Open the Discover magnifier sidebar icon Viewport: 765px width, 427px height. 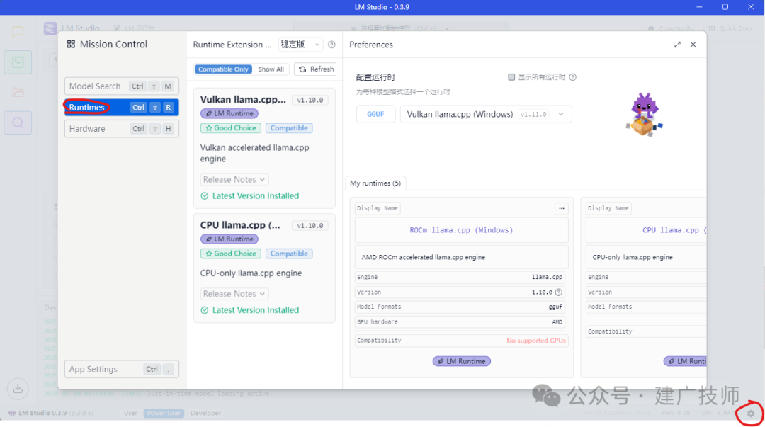18,123
